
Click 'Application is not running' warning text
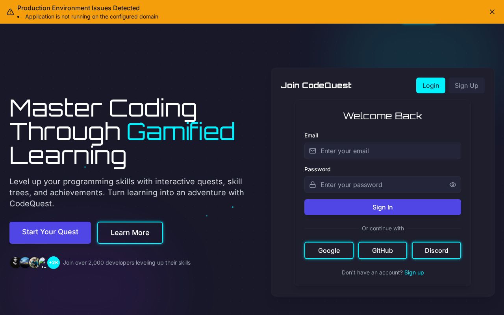click(x=92, y=17)
